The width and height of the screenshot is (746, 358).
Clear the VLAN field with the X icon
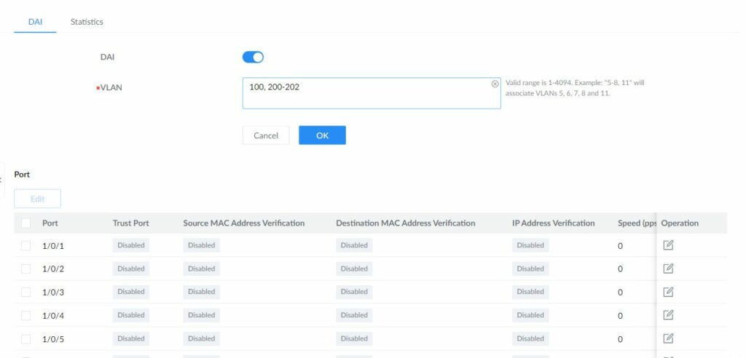(495, 84)
